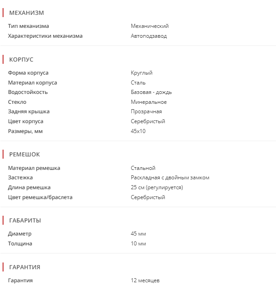The width and height of the screenshot is (276, 289).
Task: Click the Базовая - дождь value
Action: [151, 92]
